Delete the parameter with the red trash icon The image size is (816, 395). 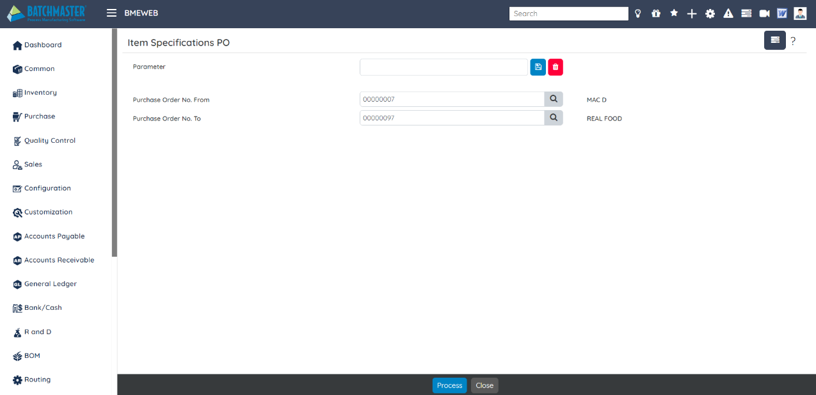555,67
